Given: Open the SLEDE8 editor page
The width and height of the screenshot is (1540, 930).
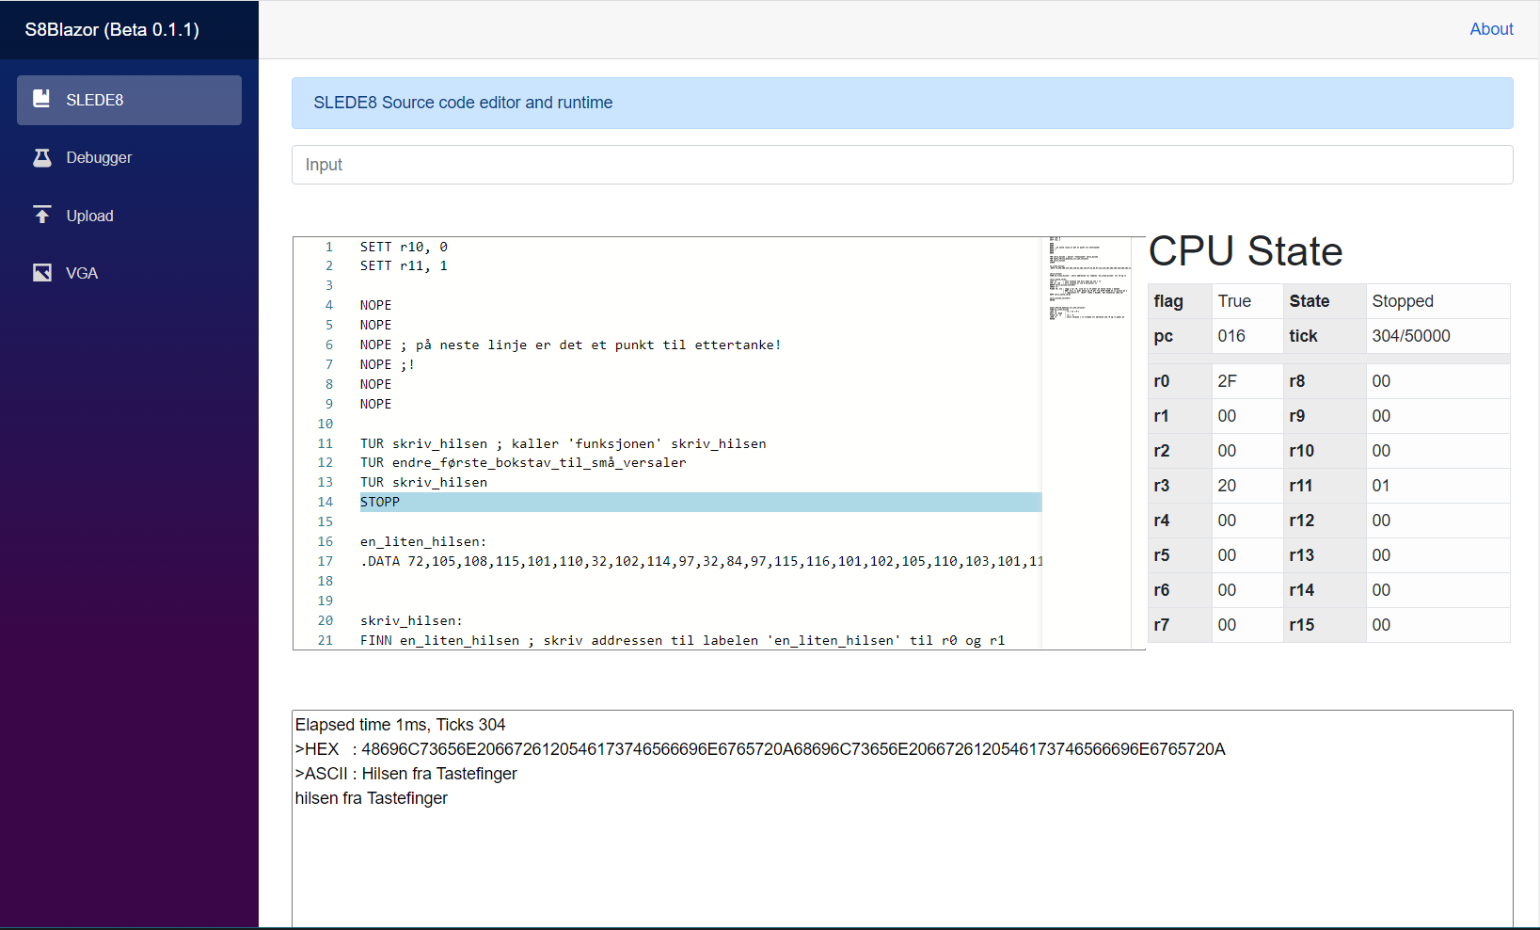Looking at the screenshot, I should click(x=129, y=100).
